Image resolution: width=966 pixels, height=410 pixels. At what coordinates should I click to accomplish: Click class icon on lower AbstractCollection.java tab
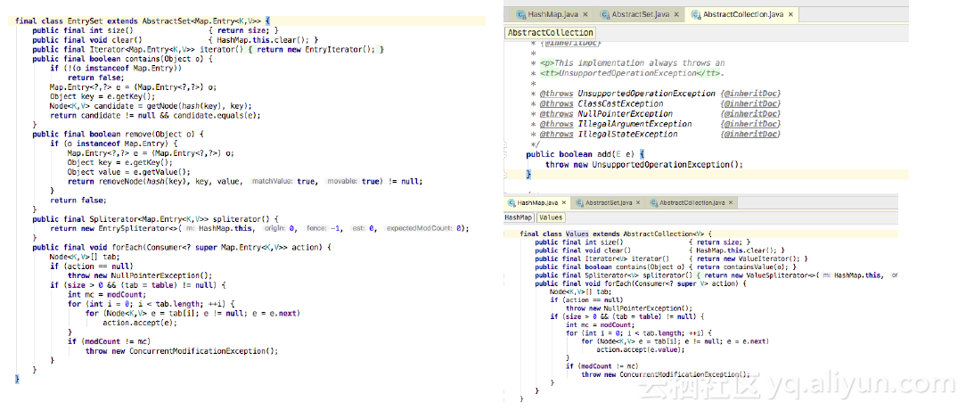[x=652, y=202]
